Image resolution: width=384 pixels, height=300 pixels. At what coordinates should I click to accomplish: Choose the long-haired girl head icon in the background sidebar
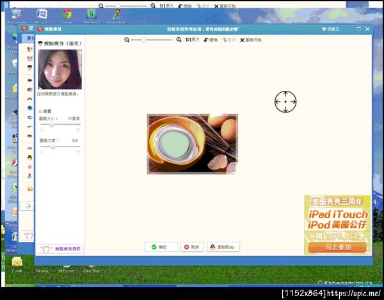click(29, 157)
